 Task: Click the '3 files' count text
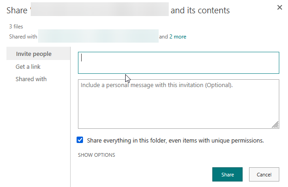pos(16,27)
